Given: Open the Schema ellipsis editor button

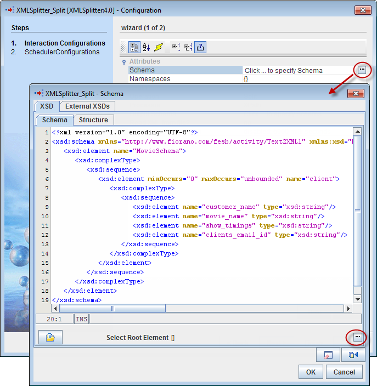Looking at the screenshot, I should coord(362,70).
